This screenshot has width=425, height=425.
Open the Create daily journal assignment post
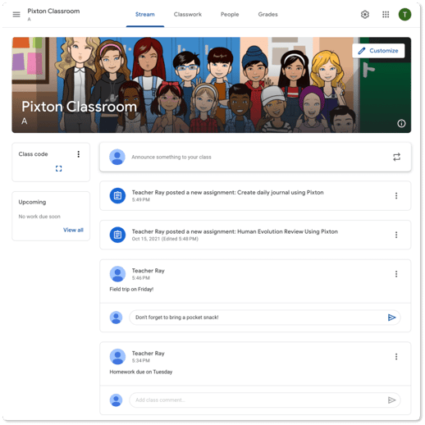255,195
